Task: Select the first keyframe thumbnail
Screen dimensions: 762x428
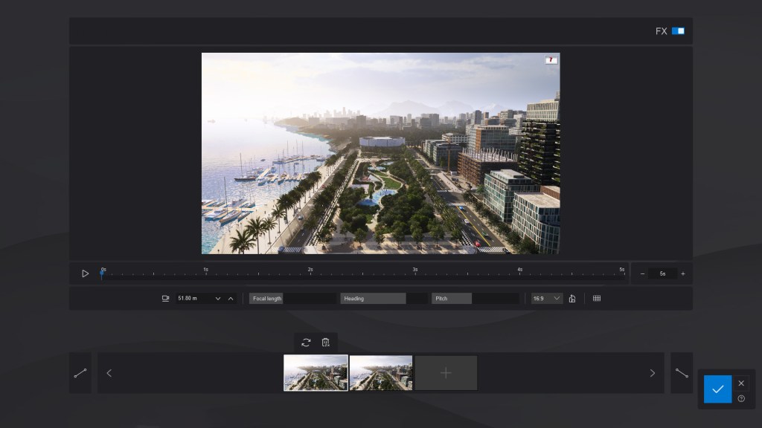Action: [315, 372]
